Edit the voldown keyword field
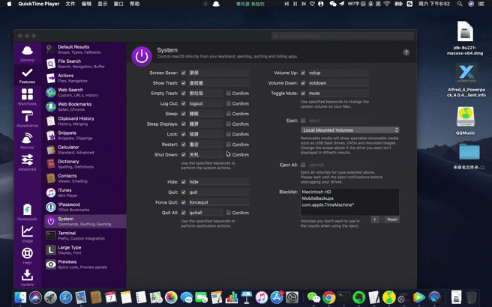The image size is (492, 307). (x=338, y=83)
